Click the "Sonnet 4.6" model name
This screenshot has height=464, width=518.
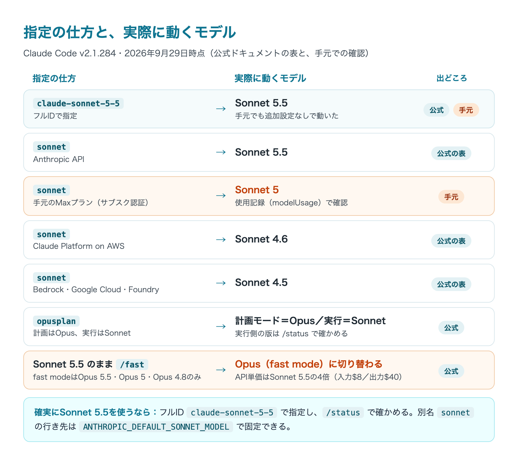coord(261,239)
